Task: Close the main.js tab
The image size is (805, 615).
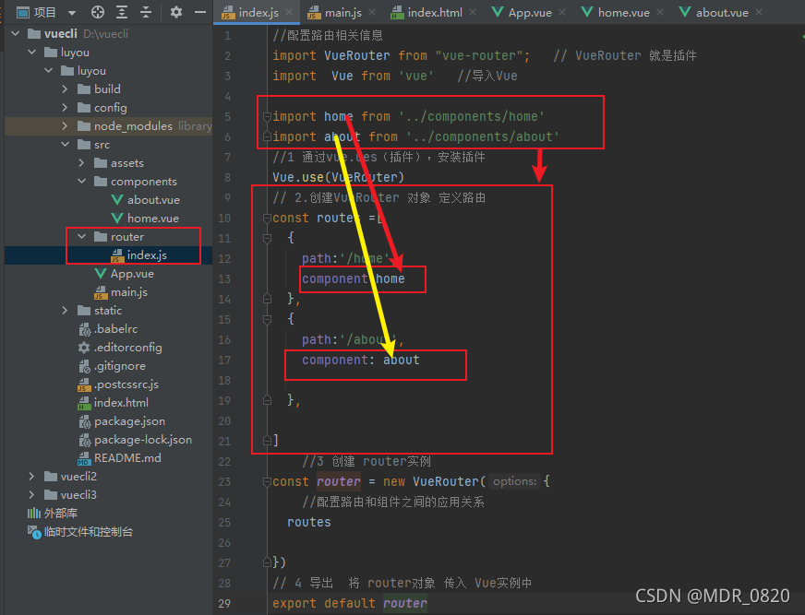Action: coord(372,12)
